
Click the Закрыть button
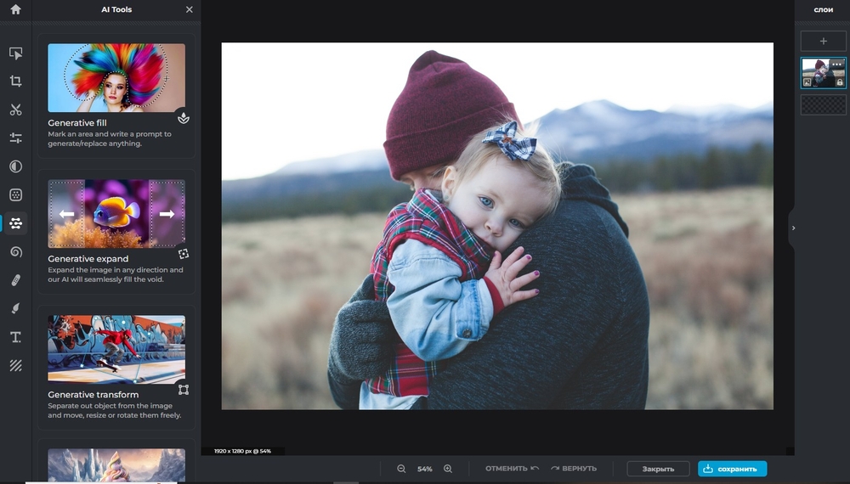(658, 469)
